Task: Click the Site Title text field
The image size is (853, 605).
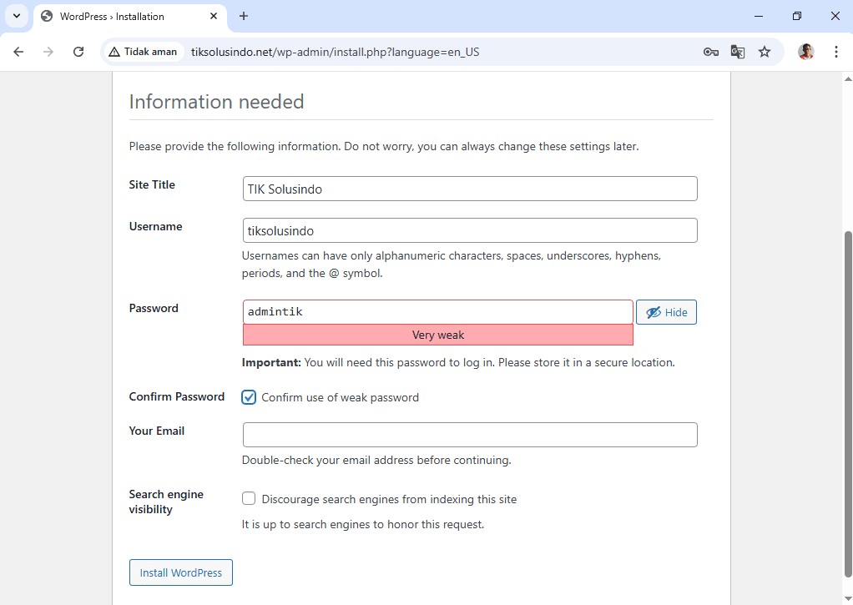Action: pyautogui.click(x=470, y=189)
